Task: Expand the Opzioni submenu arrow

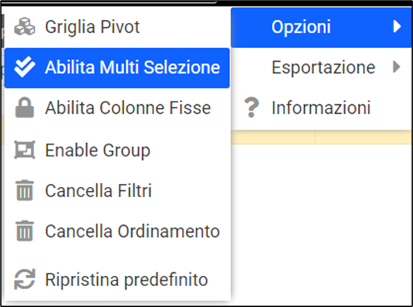Action: click(397, 26)
